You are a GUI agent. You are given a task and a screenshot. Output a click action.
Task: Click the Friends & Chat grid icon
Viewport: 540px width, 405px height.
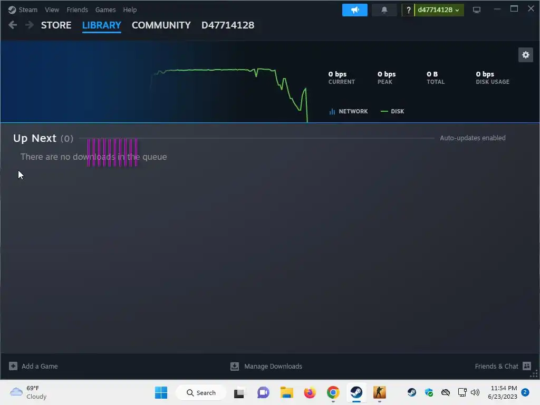(527, 366)
